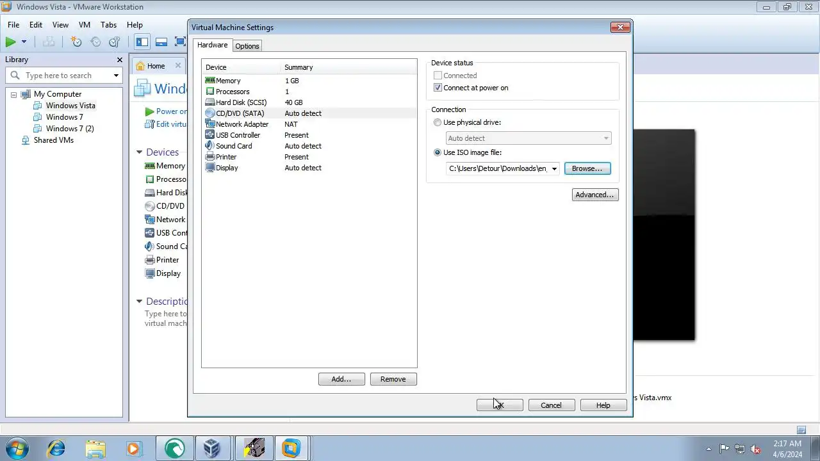
Task: Select the CD/DVD (SATA) row
Action: [x=309, y=113]
